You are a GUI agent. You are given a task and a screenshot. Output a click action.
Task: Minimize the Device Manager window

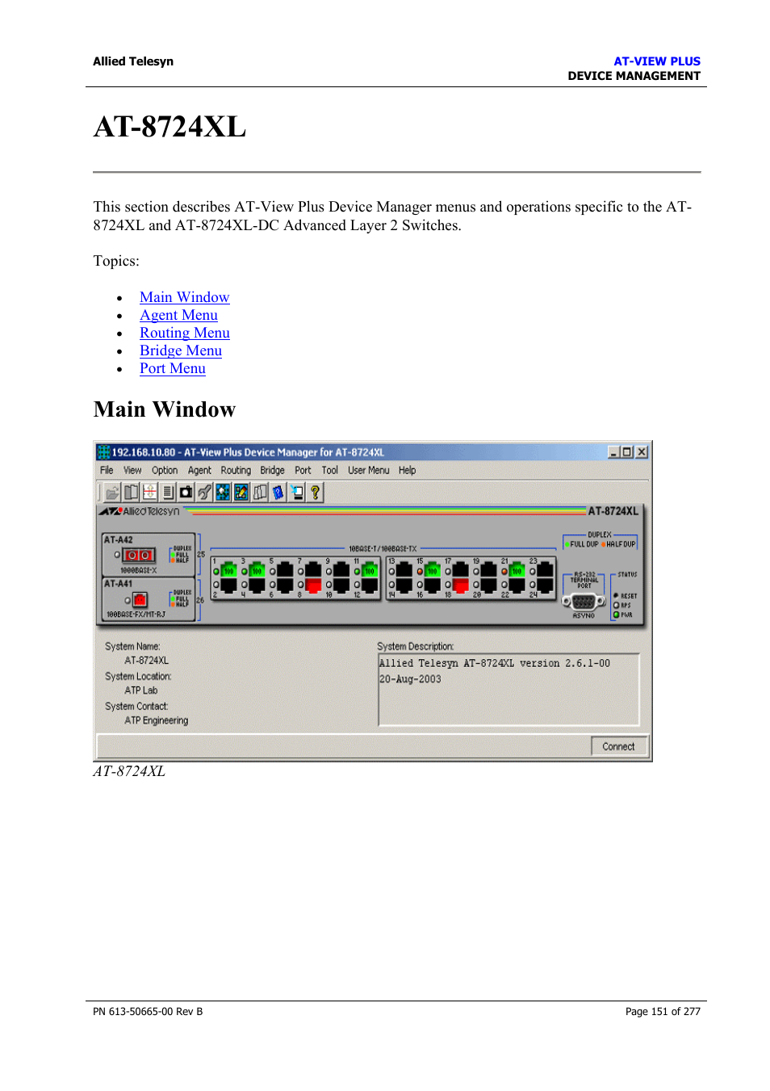click(613, 452)
